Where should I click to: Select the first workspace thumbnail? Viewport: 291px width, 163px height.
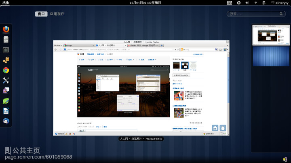point(271,35)
